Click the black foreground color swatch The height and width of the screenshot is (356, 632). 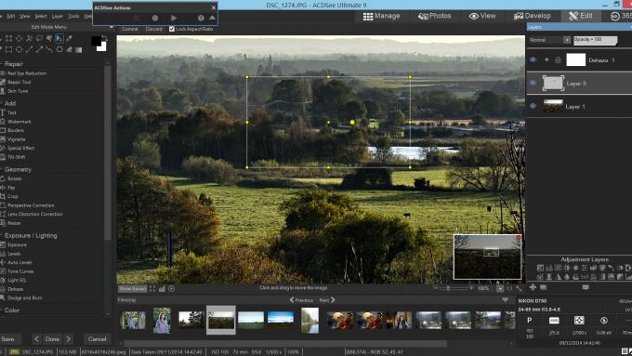point(96,41)
